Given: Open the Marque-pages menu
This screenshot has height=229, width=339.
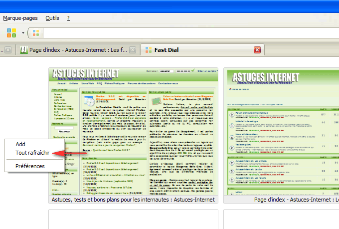Looking at the screenshot, I should [x=20, y=18].
